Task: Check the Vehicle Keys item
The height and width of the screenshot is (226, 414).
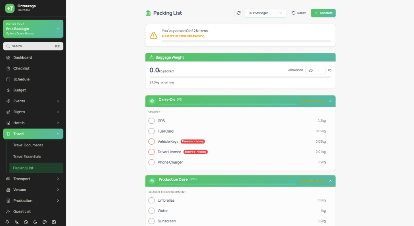Action: [x=152, y=142]
